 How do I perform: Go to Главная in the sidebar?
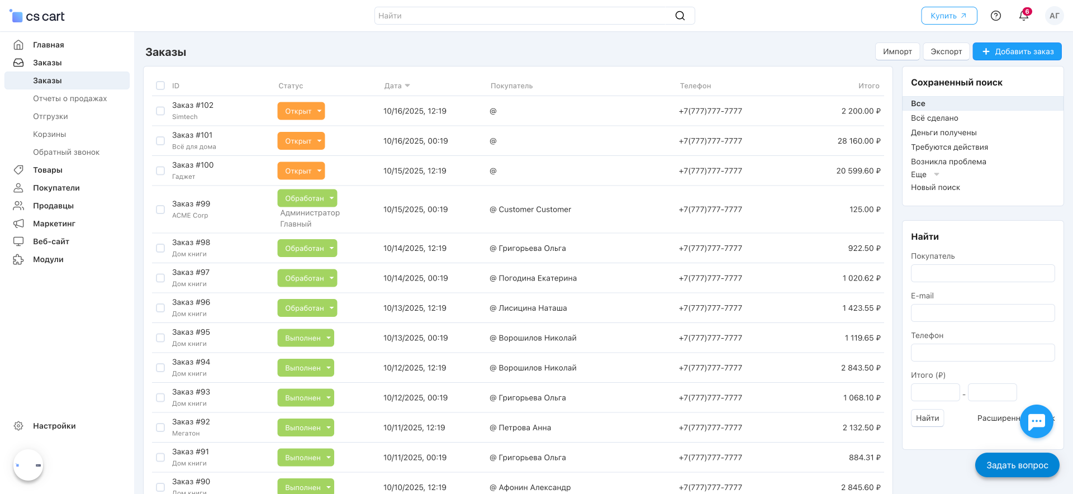48,45
